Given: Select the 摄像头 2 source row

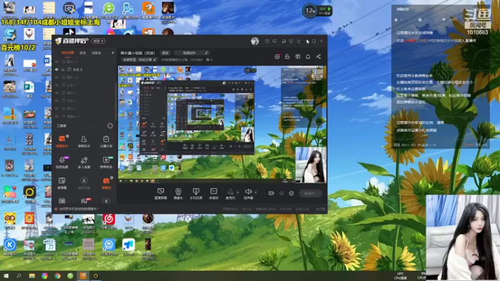Looking at the screenshot, I should (85, 116).
